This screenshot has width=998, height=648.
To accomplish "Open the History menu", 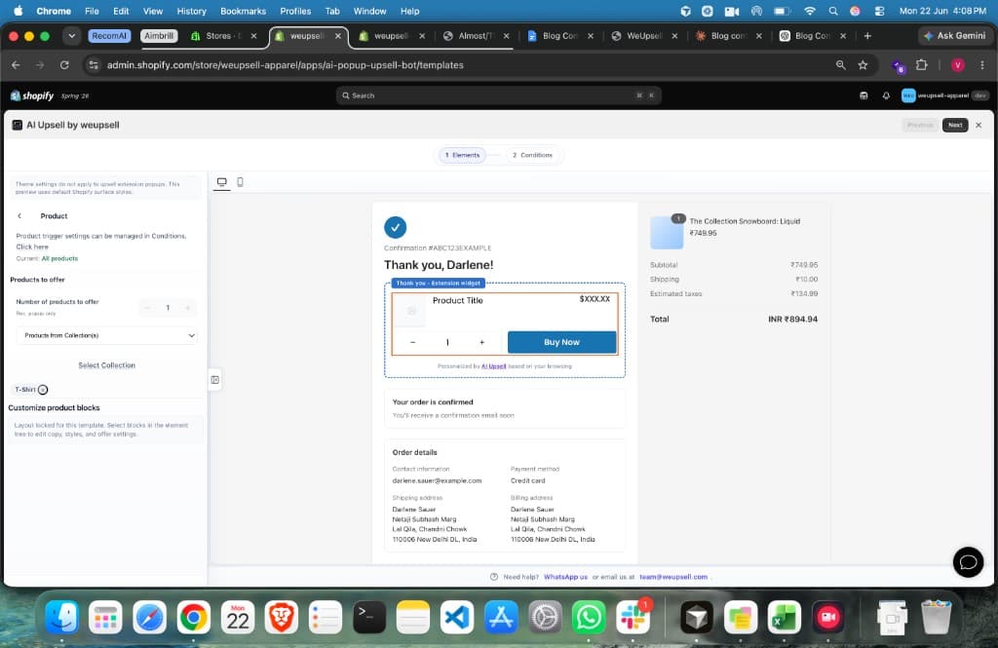I will click(x=192, y=11).
